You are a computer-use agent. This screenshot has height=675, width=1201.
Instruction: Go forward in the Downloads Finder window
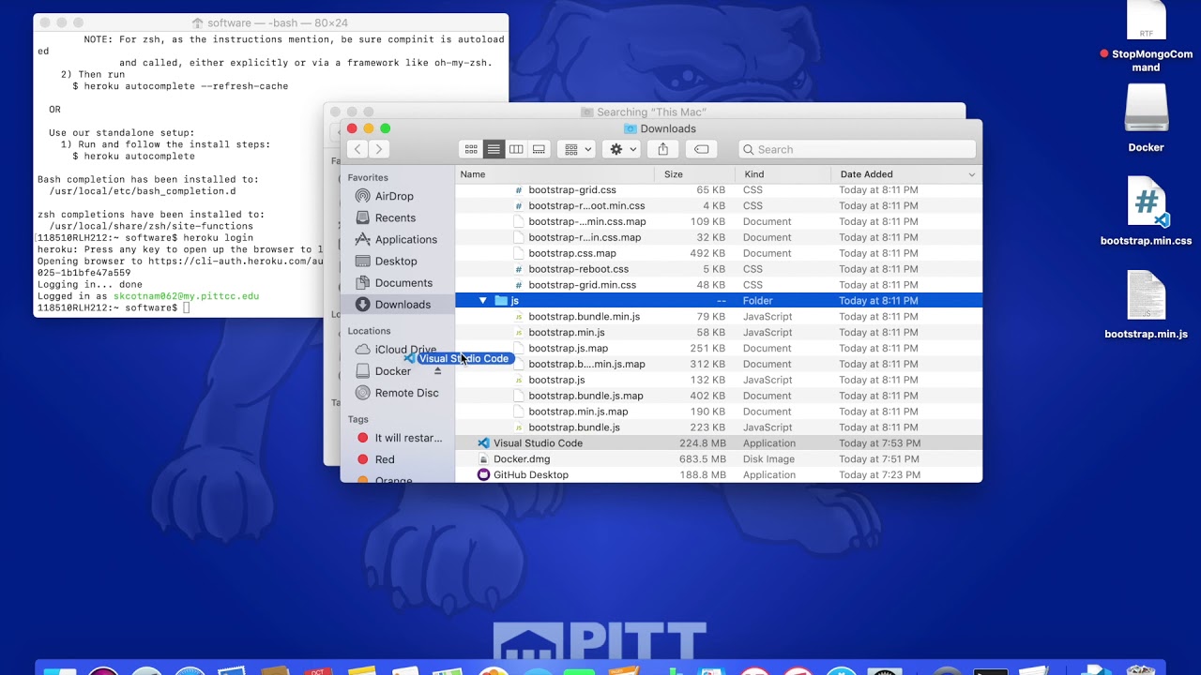click(x=379, y=149)
